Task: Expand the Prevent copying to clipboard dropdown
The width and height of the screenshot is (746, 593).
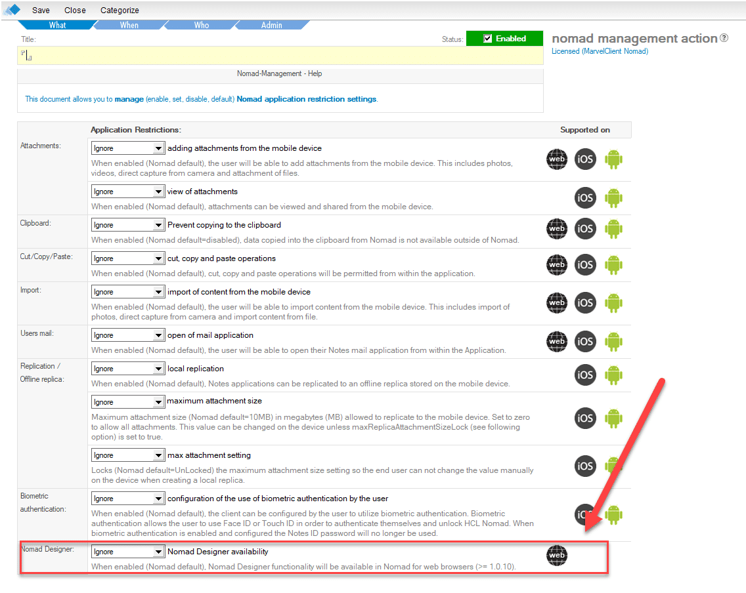Action: tap(127, 225)
